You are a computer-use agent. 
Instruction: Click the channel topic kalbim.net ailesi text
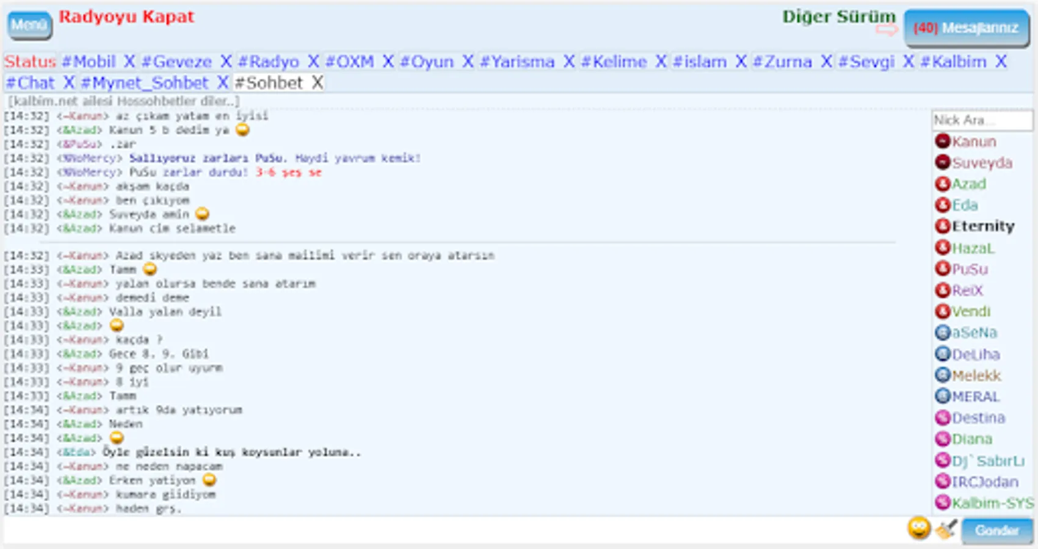pos(123,101)
